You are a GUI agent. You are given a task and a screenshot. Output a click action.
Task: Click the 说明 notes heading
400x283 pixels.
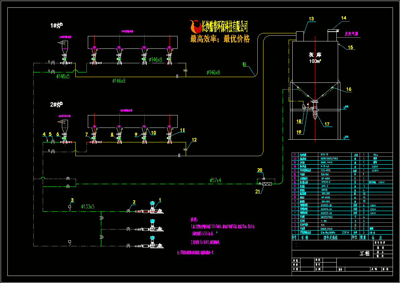click(x=194, y=220)
